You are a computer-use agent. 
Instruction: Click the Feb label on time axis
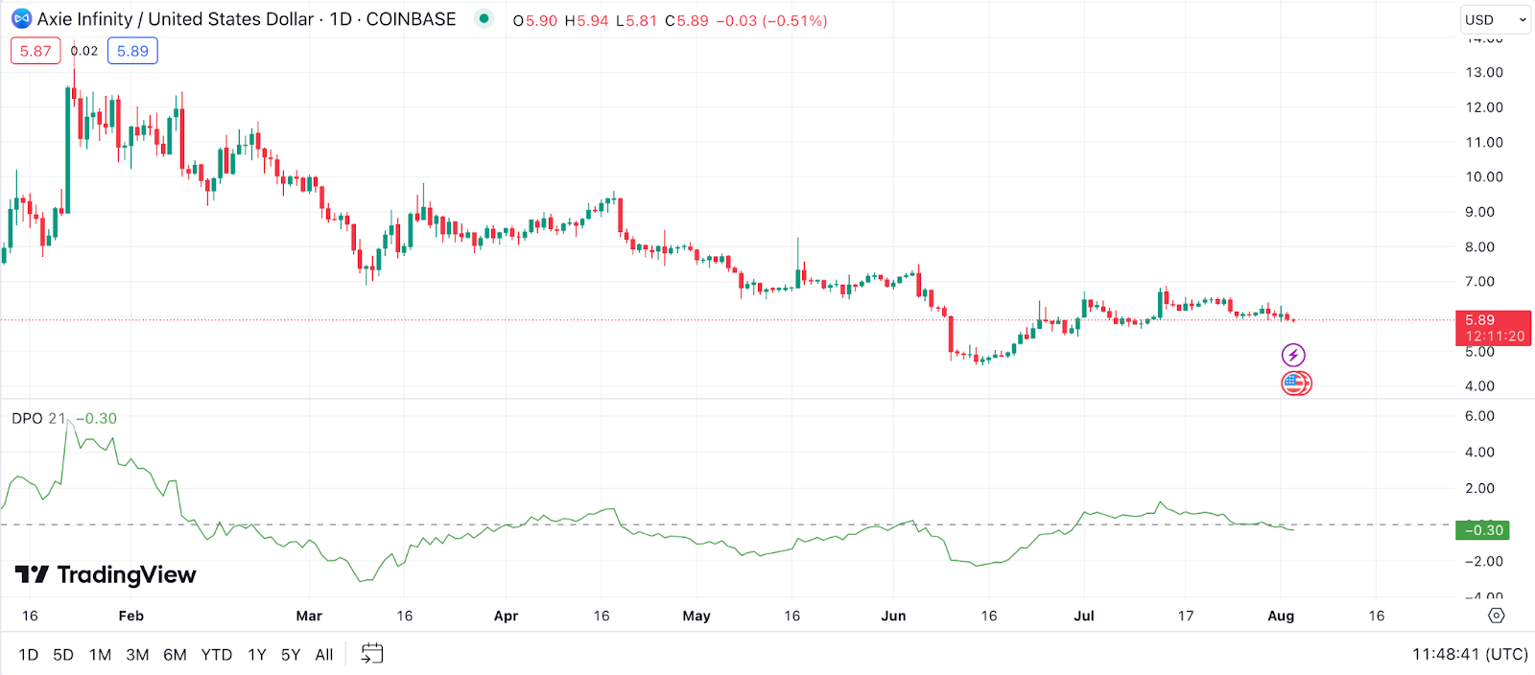tap(130, 616)
